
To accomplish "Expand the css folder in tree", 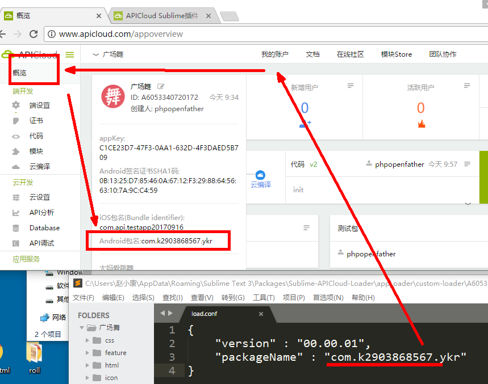I will (x=87, y=340).
